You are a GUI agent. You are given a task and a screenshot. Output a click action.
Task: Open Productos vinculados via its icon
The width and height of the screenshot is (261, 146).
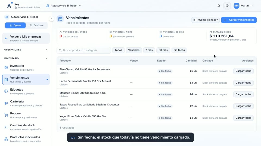[x=6, y=139]
